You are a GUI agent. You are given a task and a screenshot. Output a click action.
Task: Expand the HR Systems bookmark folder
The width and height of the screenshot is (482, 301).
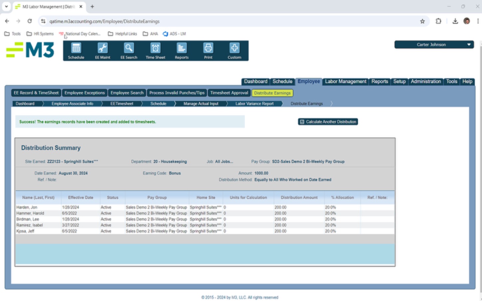click(40, 34)
